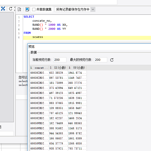This screenshot has width=151, height=151.
Task: Select cell 102.76409...
Action: tap(58, 123)
